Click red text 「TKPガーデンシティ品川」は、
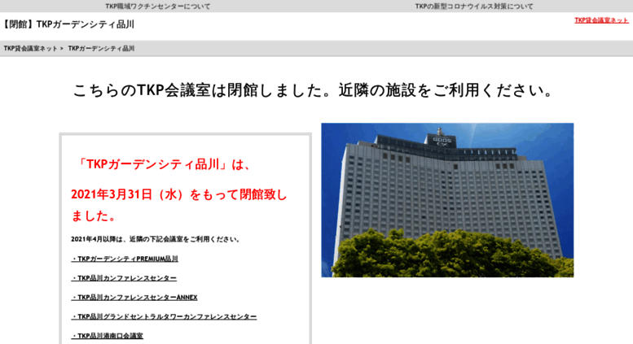633x344 pixels. click(165, 164)
